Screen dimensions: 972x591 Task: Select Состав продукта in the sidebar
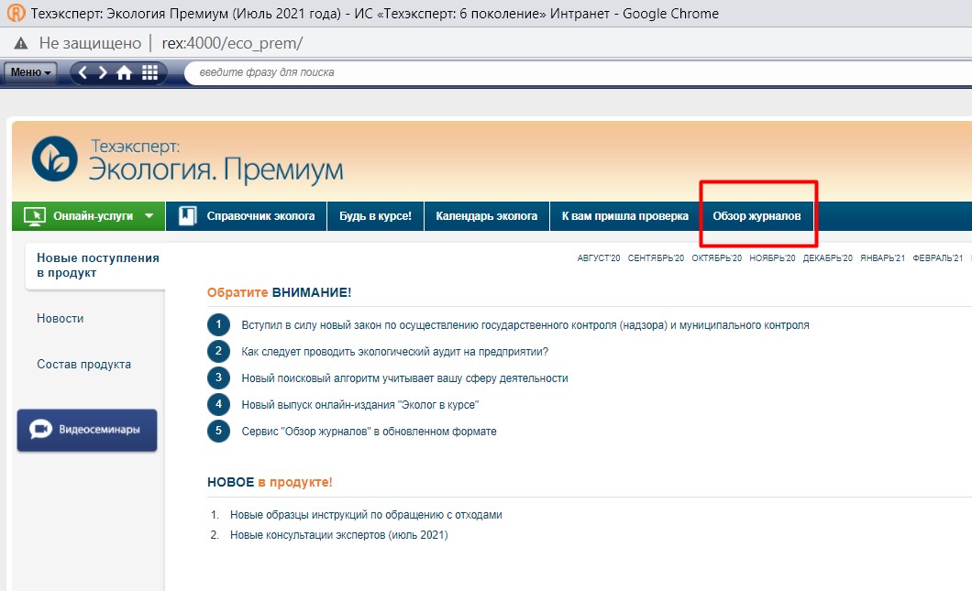click(x=83, y=365)
